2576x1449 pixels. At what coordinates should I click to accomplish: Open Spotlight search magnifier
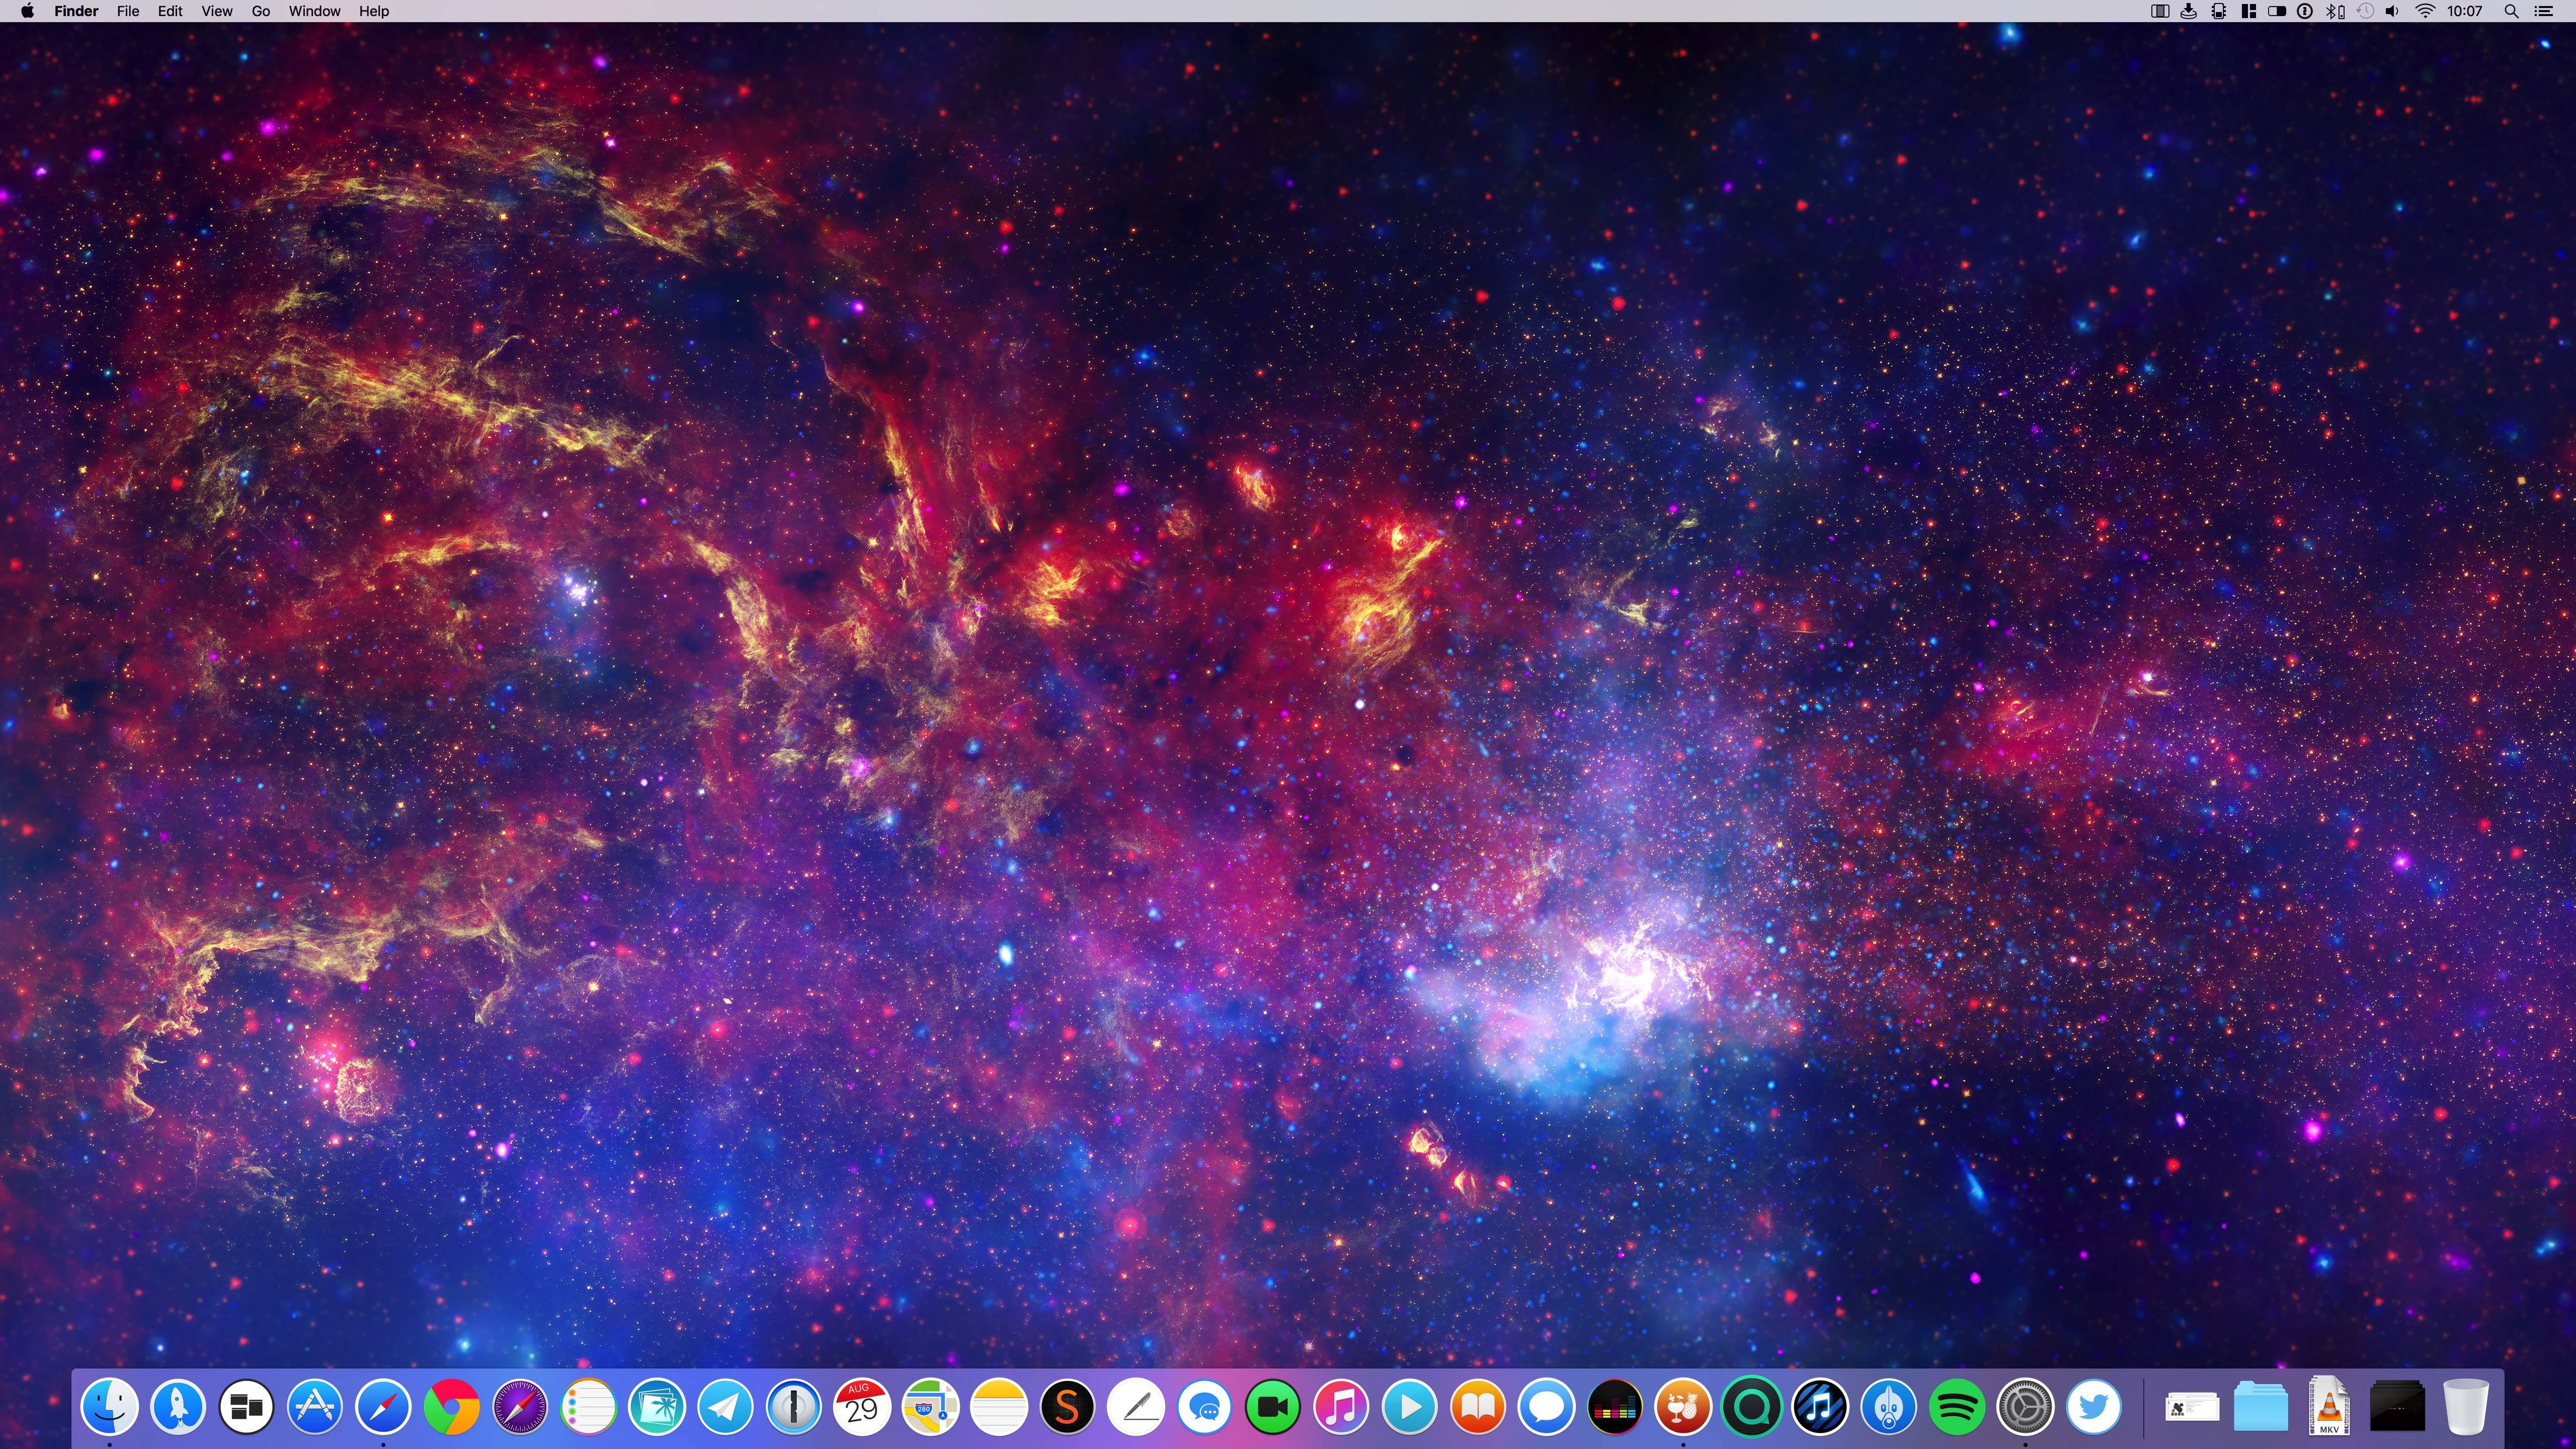click(2510, 11)
